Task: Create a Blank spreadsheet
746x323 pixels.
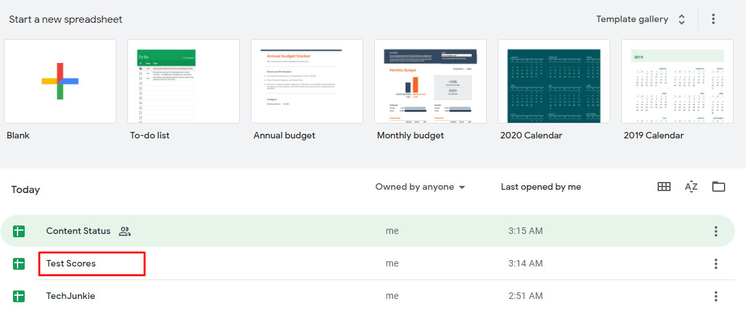Action: point(60,81)
